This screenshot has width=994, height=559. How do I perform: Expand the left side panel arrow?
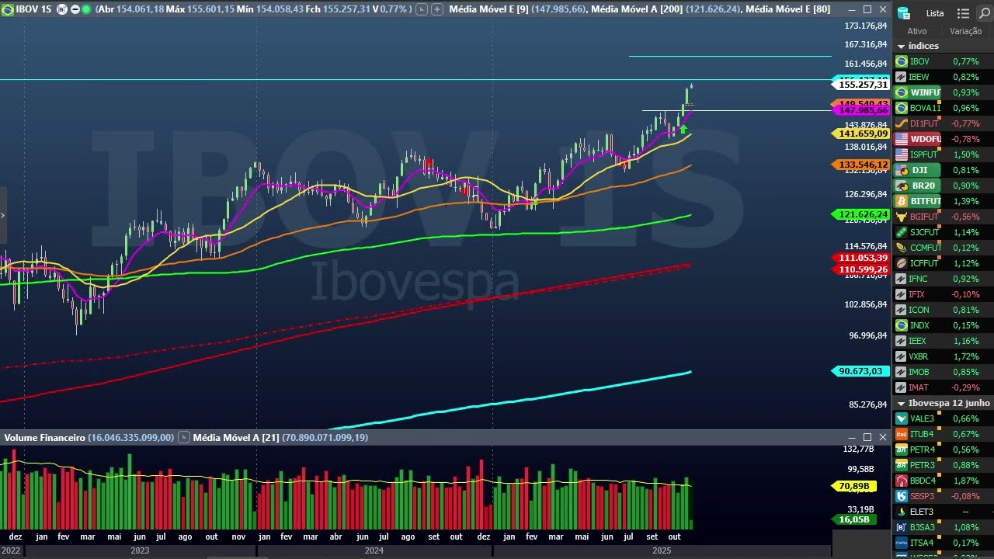[3, 216]
